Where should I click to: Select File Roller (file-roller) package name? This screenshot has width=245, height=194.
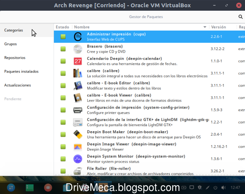[x=109, y=168]
